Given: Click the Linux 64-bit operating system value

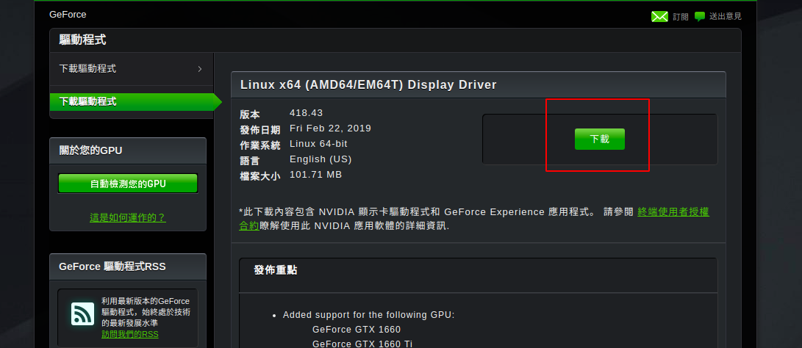Looking at the screenshot, I should tap(318, 144).
